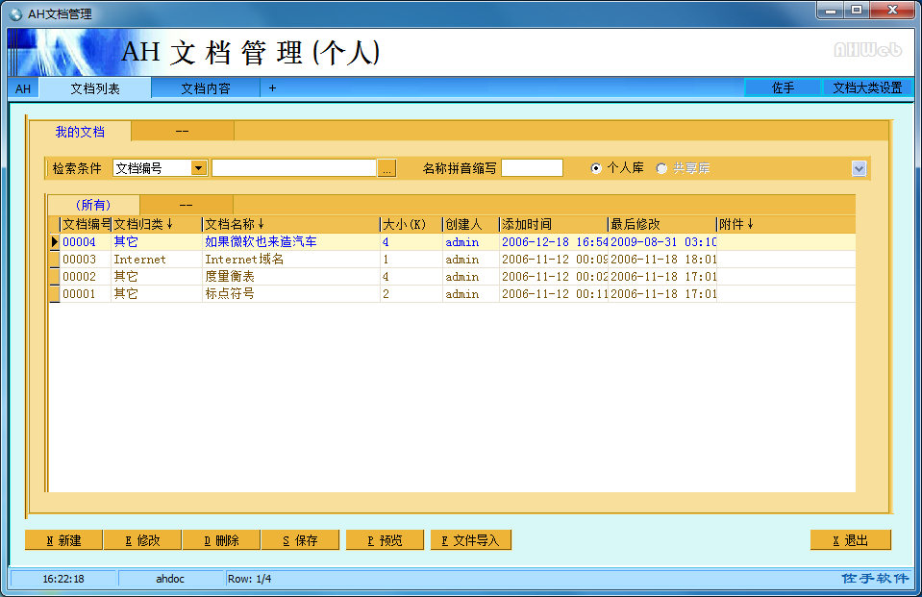This screenshot has width=922, height=597.
Task: Click row indicator arrow for document 00004
Action: point(55,241)
